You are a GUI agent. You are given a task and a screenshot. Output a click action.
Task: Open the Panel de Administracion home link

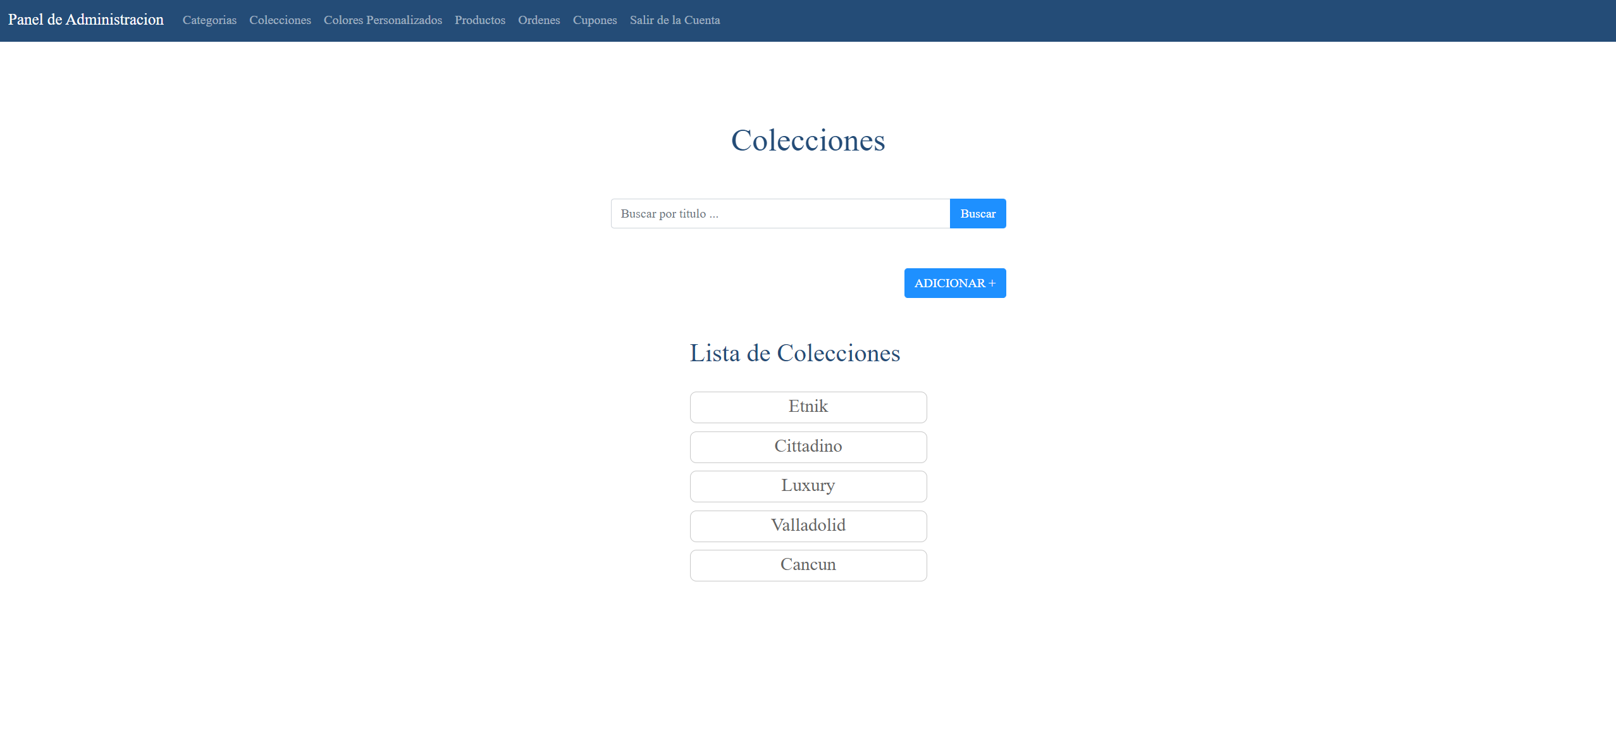pos(85,20)
